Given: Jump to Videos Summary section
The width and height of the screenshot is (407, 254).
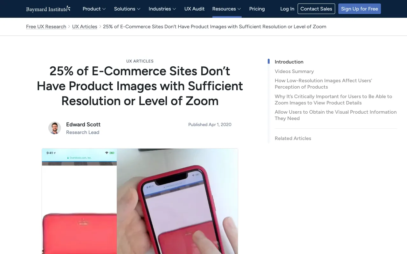Looking at the screenshot, I should pos(294,71).
